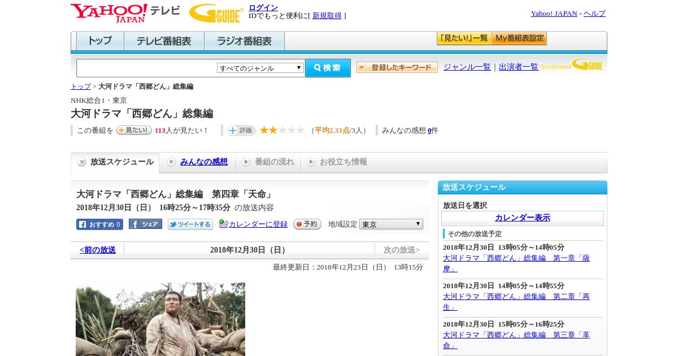
Task: Open the 地域設定 東京 dropdown
Action: (x=391, y=224)
